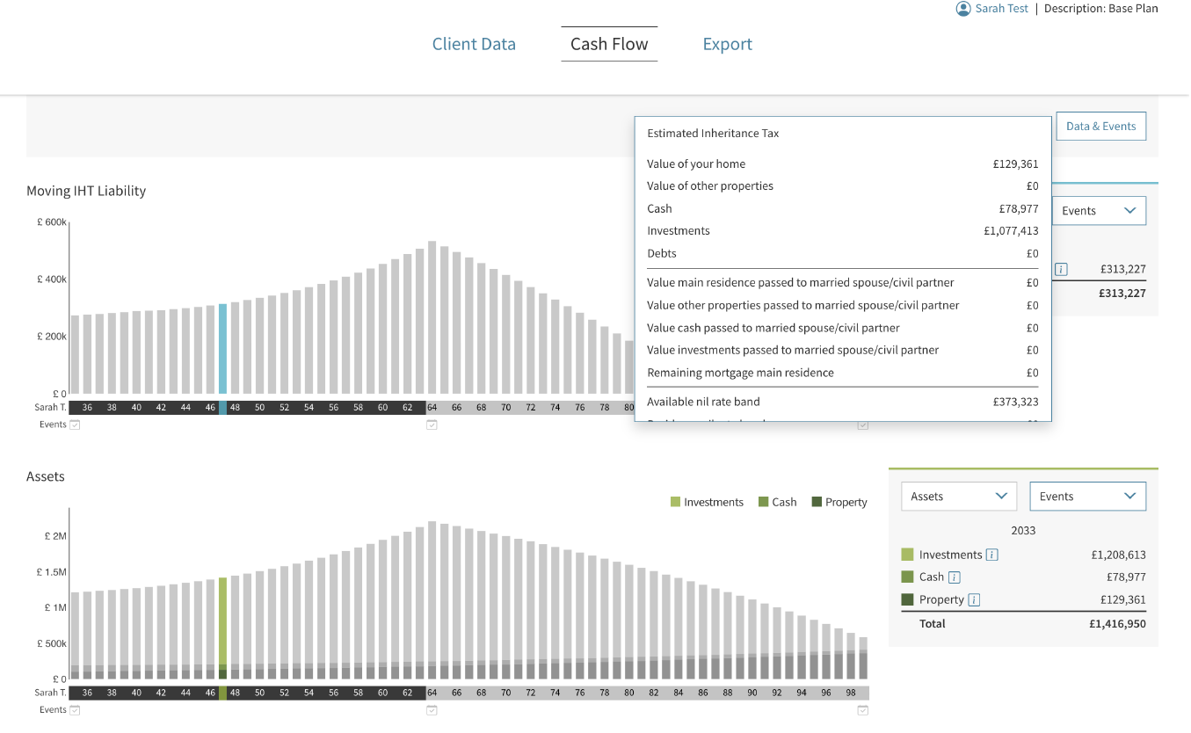Viewport: 1191px width, 733px height.
Task: Click the Investments legend color swatch
Action: pyautogui.click(x=675, y=503)
